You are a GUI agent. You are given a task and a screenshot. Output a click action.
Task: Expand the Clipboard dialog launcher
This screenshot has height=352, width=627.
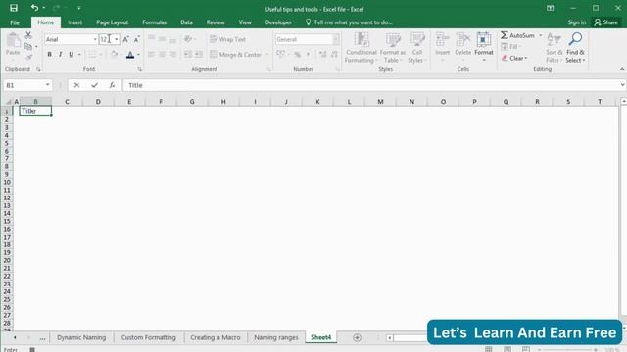tap(38, 69)
